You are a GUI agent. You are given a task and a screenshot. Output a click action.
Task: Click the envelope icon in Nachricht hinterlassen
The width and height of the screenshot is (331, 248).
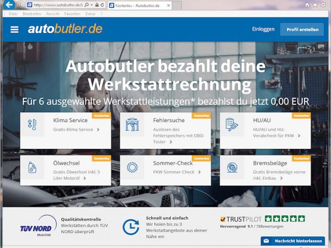pyautogui.click(x=266, y=241)
